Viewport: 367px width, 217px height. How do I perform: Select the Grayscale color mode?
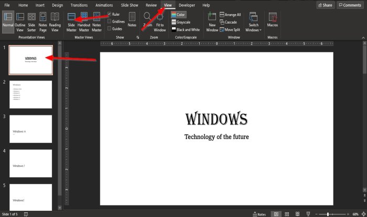tap(180, 21)
